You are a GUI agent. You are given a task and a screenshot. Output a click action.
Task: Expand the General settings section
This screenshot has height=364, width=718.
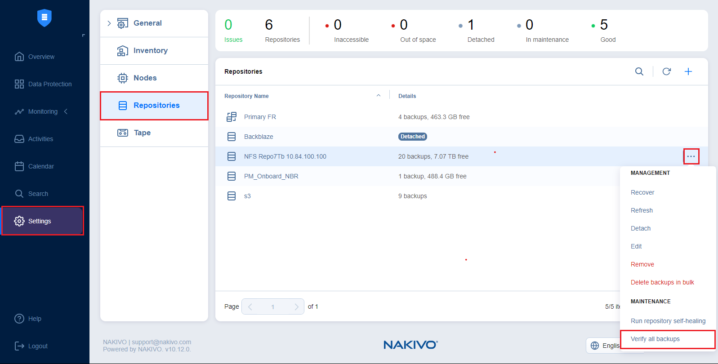coord(109,23)
